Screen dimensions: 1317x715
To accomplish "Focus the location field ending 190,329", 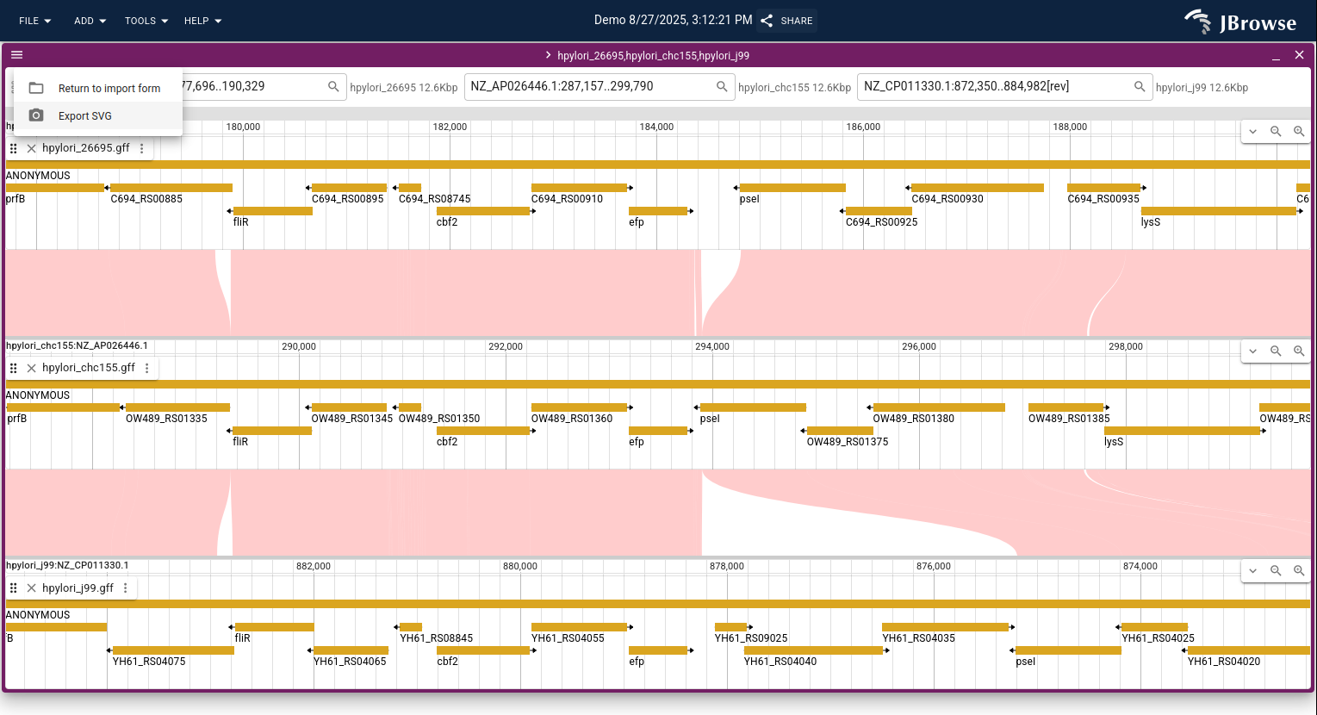I will tap(252, 86).
